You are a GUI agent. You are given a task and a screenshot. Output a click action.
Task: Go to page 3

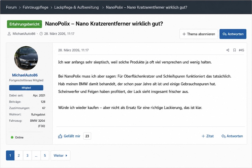(x=28, y=156)
